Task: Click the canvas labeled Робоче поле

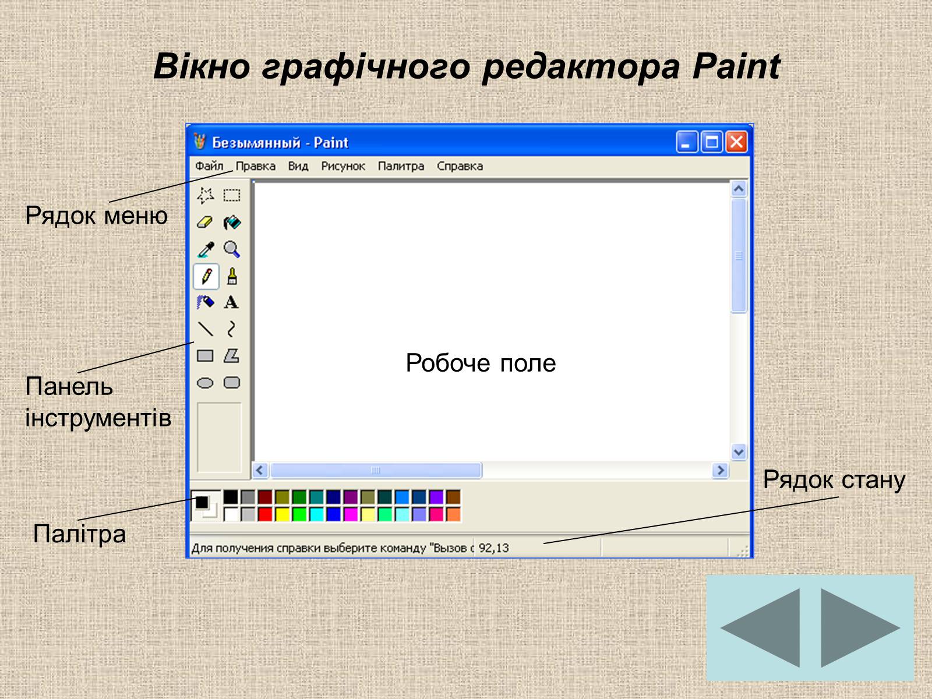Action: 492,322
